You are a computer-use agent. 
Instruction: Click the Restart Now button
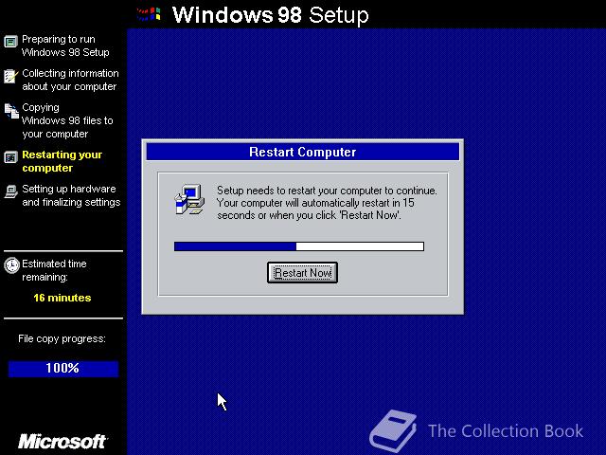(302, 272)
